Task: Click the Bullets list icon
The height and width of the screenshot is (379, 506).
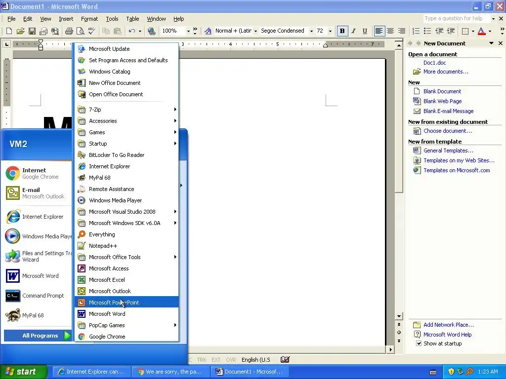Action: pyautogui.click(x=427, y=31)
